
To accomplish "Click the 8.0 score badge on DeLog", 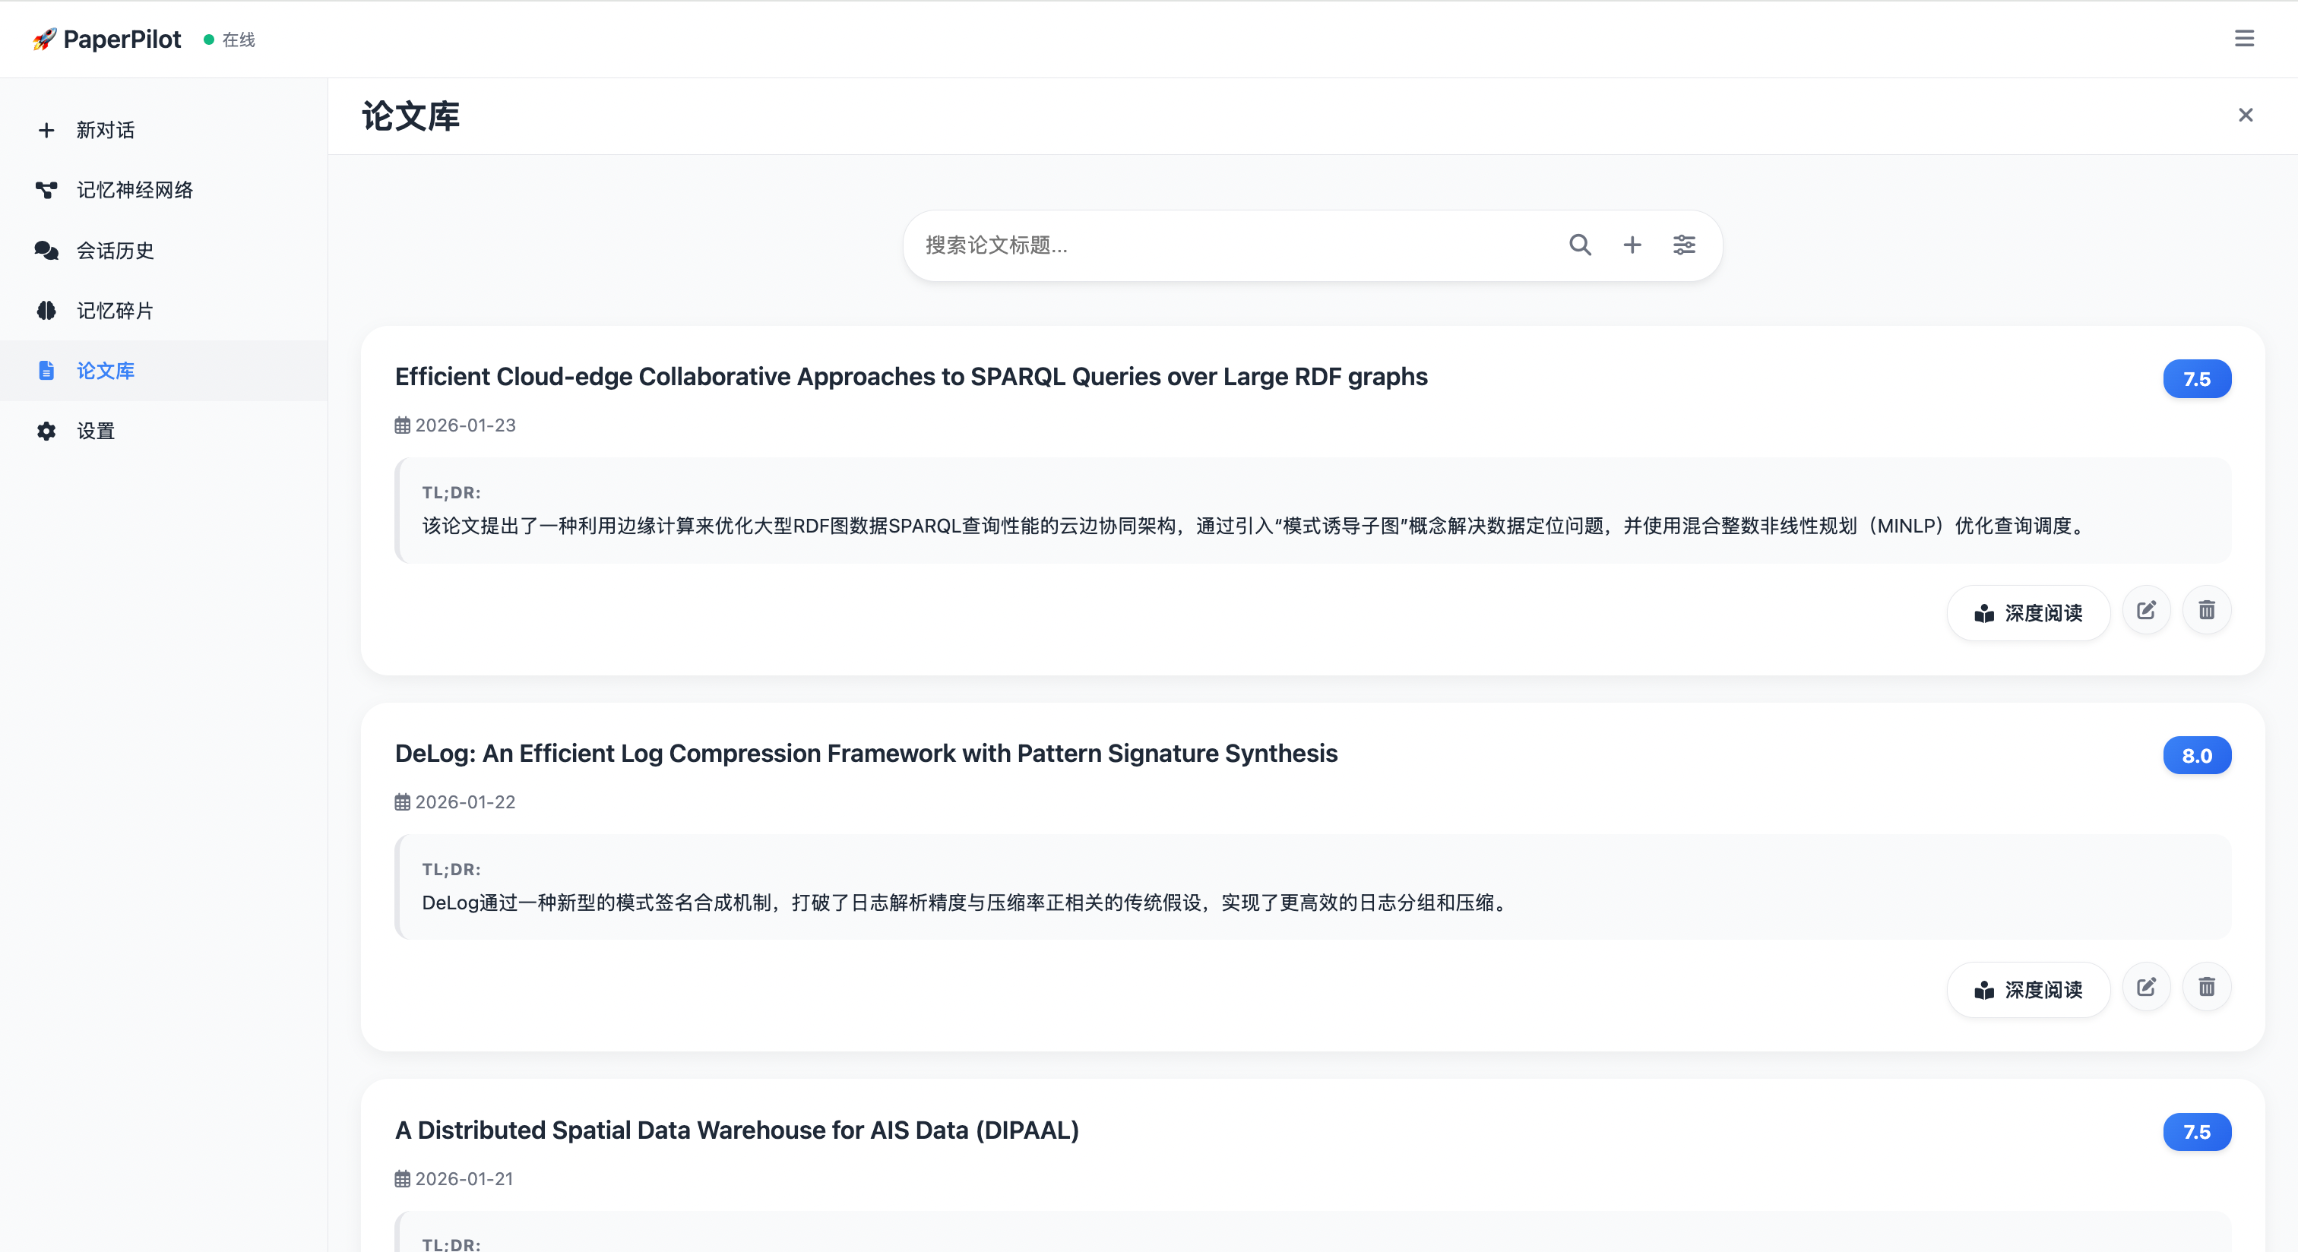I will tap(2196, 755).
